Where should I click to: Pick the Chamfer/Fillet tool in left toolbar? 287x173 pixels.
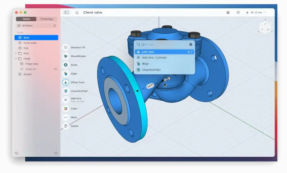point(66,91)
